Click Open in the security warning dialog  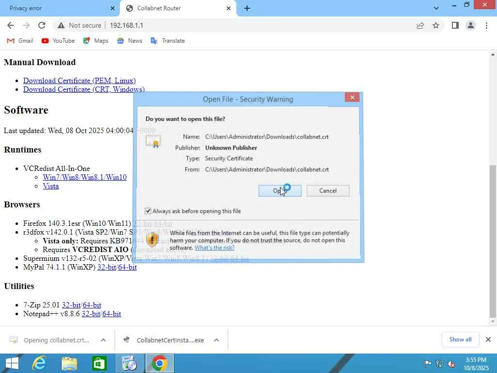(280, 191)
